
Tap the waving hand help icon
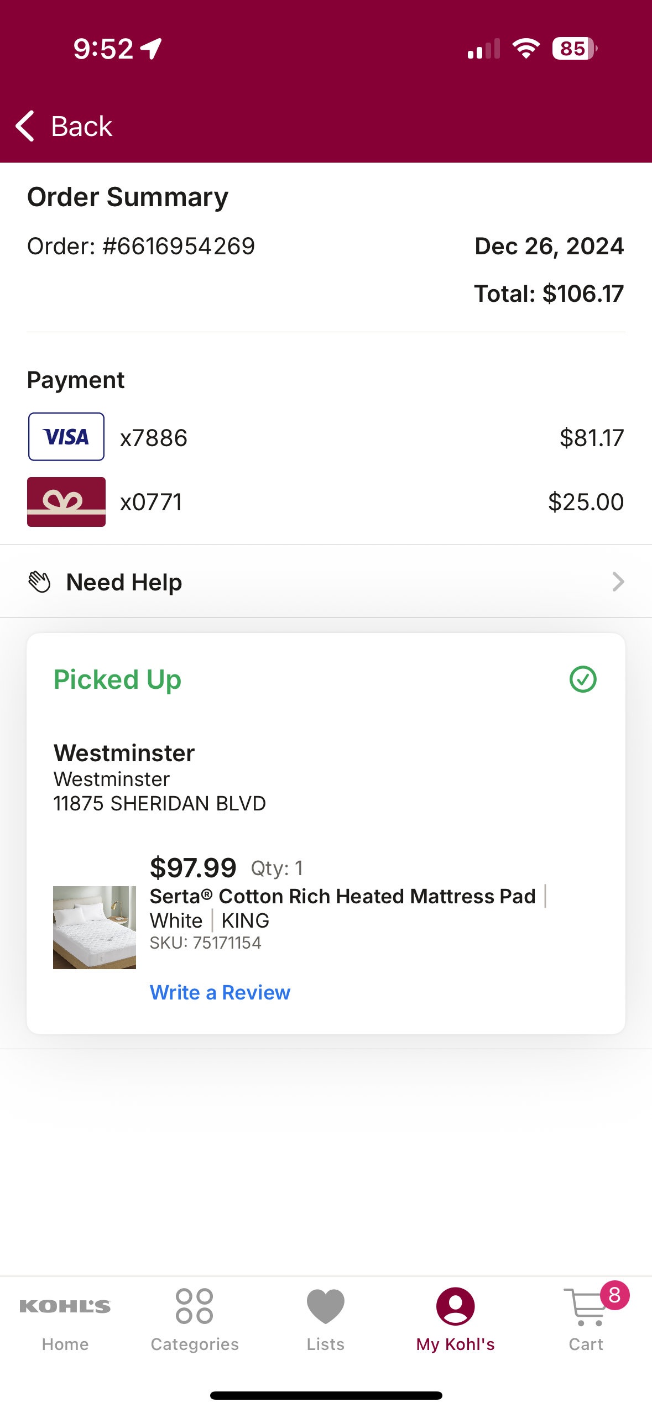click(39, 582)
